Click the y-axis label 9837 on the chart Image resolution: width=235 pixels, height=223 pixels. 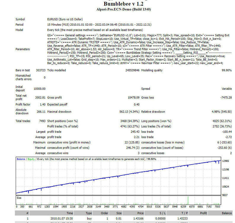[x=225, y=195]
